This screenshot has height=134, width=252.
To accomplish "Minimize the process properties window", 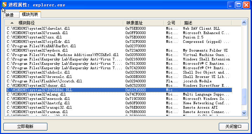I will coord(231,5).
